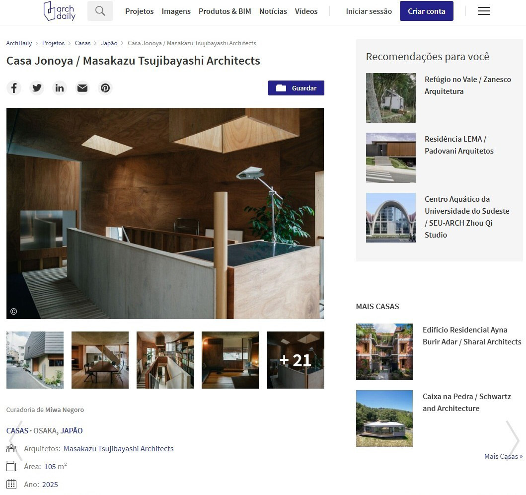
Task: Open the Projetos menu item
Action: click(139, 11)
